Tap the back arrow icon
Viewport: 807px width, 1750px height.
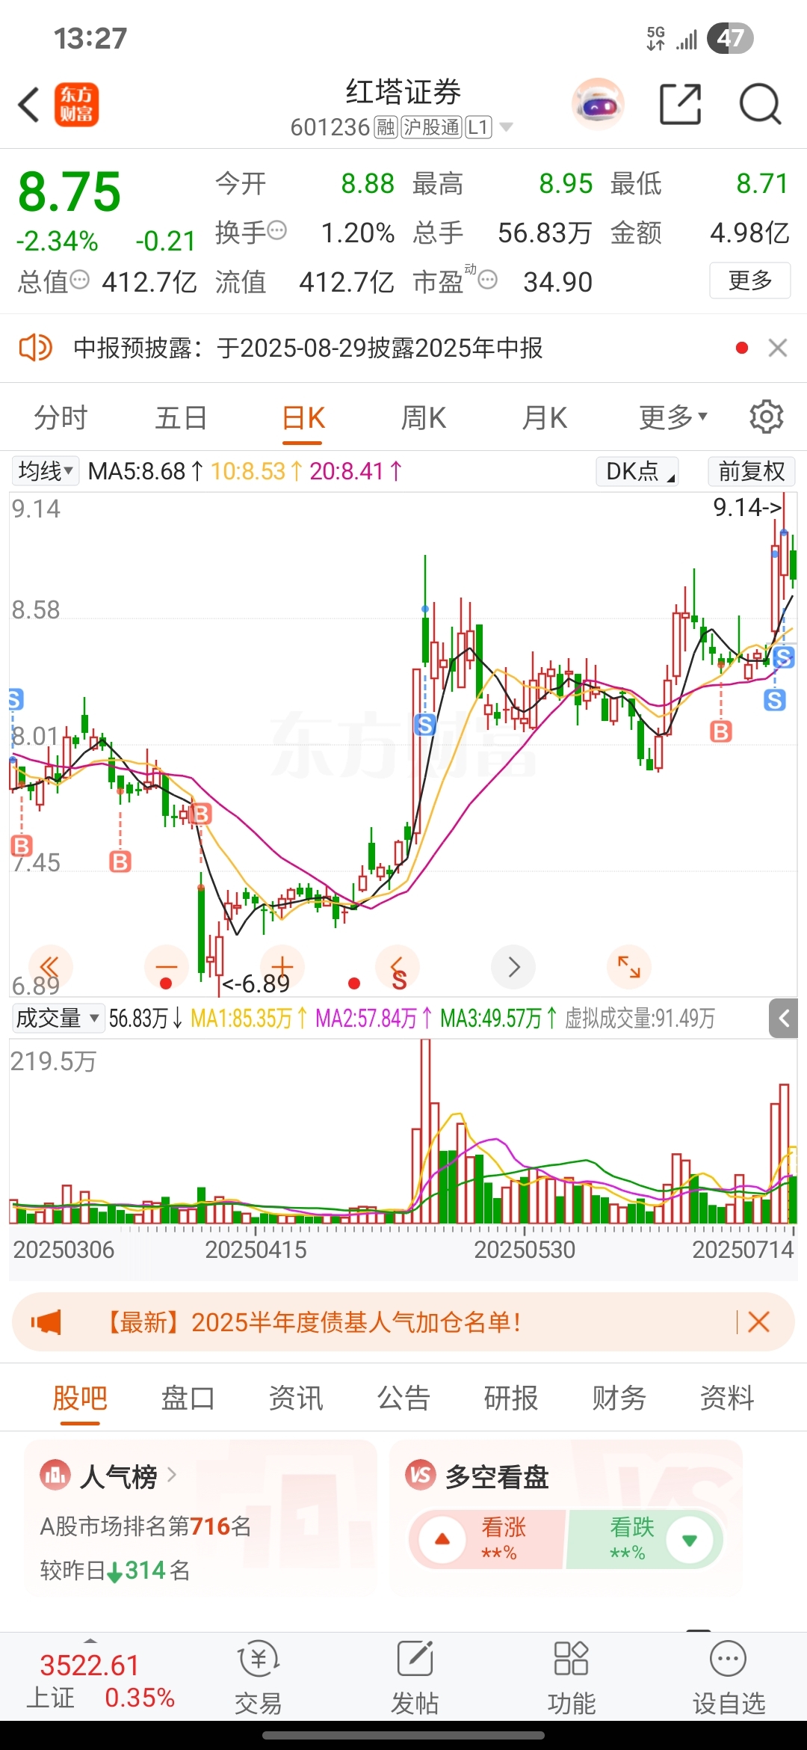(28, 104)
